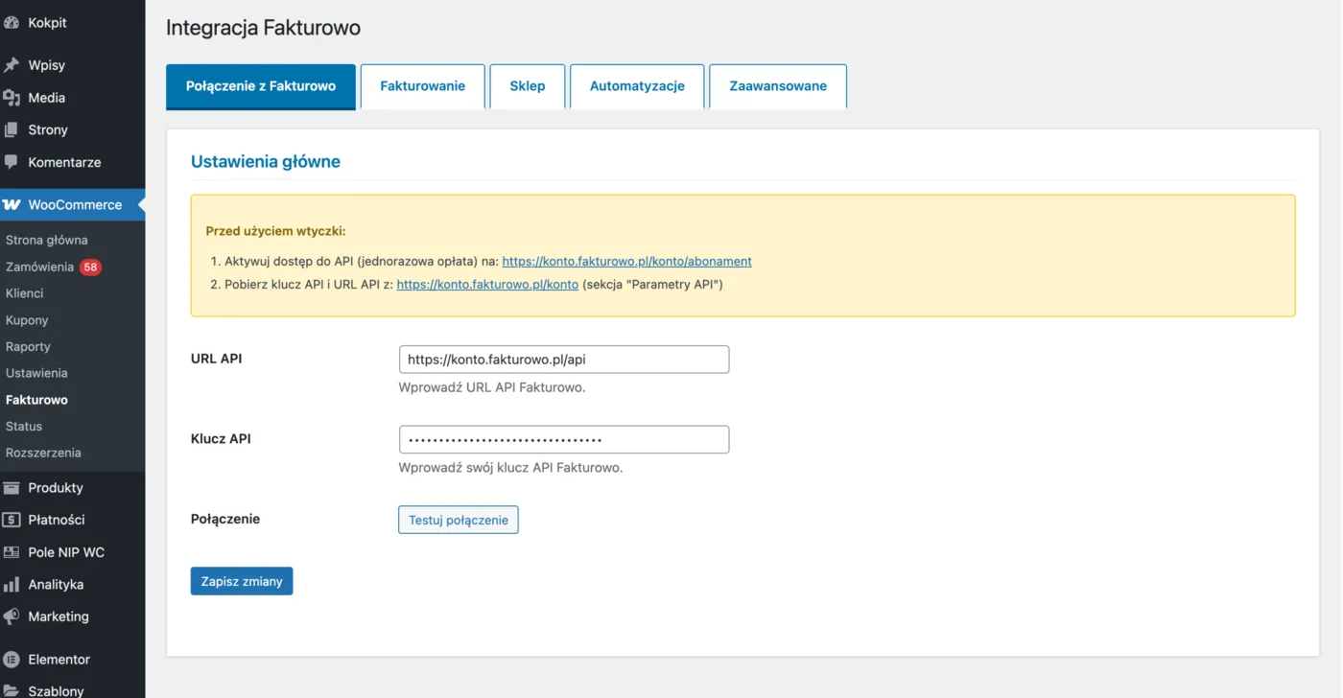1343x698 pixels.
Task: Click the Ustawienia główne heading
Action: [266, 162]
